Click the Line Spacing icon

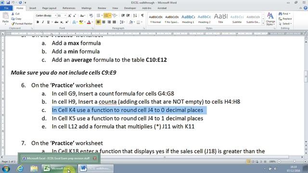(x=122, y=22)
